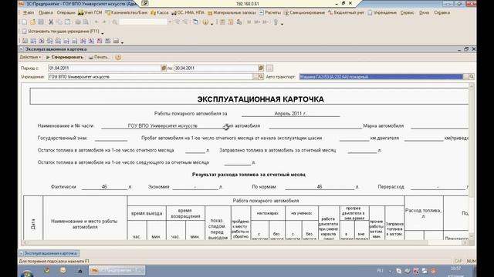Open the Материальные запасы menu
Viewport: 494px width, 277px height.
pyautogui.click(x=232, y=12)
